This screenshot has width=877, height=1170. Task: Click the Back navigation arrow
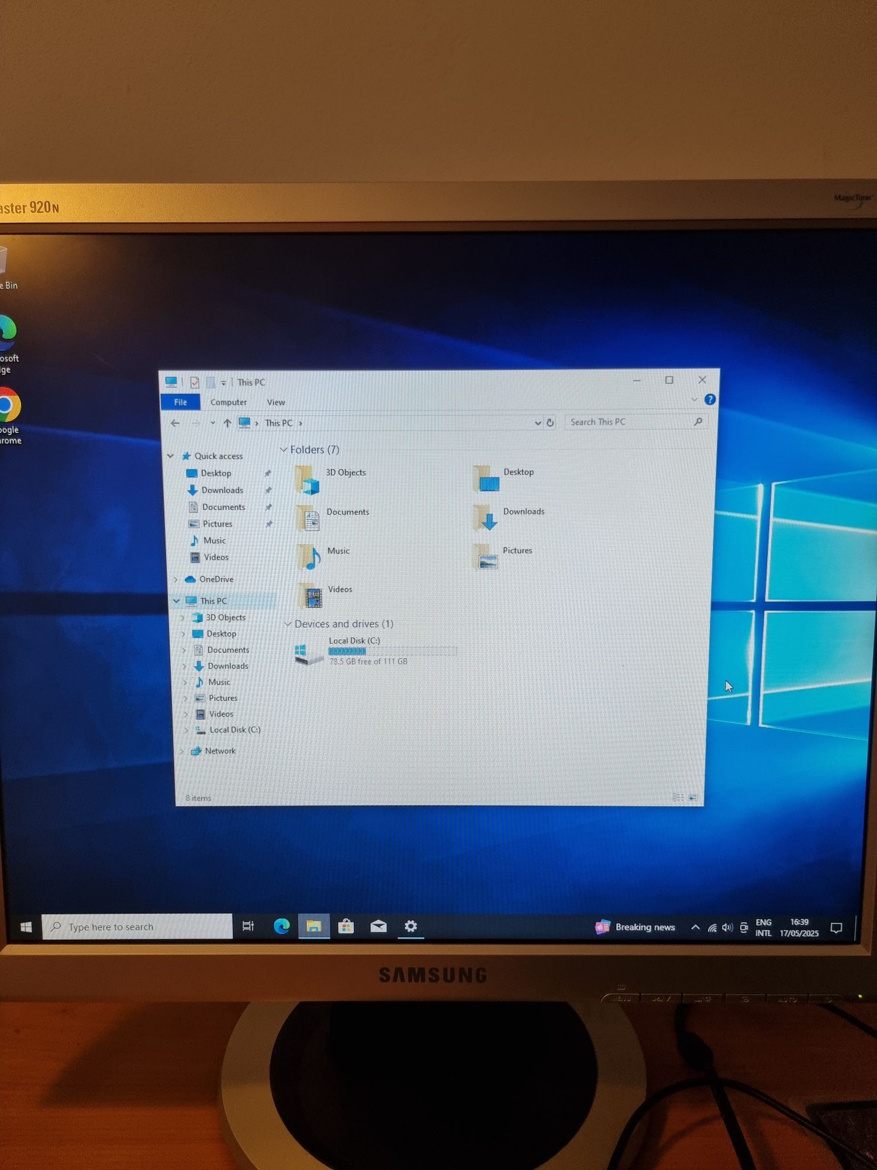[x=175, y=423]
